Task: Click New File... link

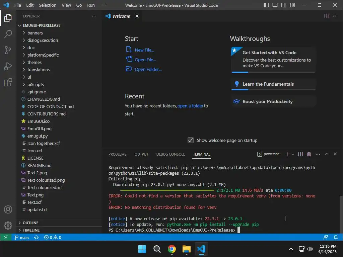Action: click(x=144, y=50)
